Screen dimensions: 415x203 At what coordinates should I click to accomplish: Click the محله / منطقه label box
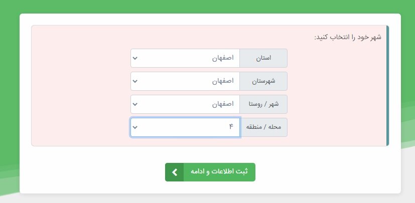coord(263,127)
